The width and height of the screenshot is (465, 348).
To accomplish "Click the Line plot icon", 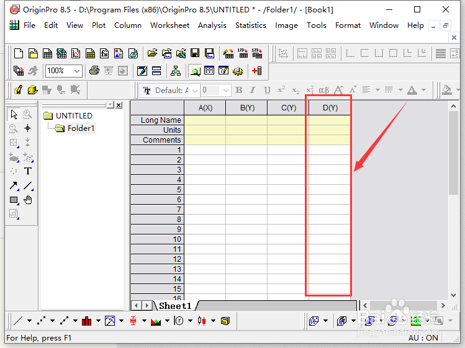I will point(19,321).
